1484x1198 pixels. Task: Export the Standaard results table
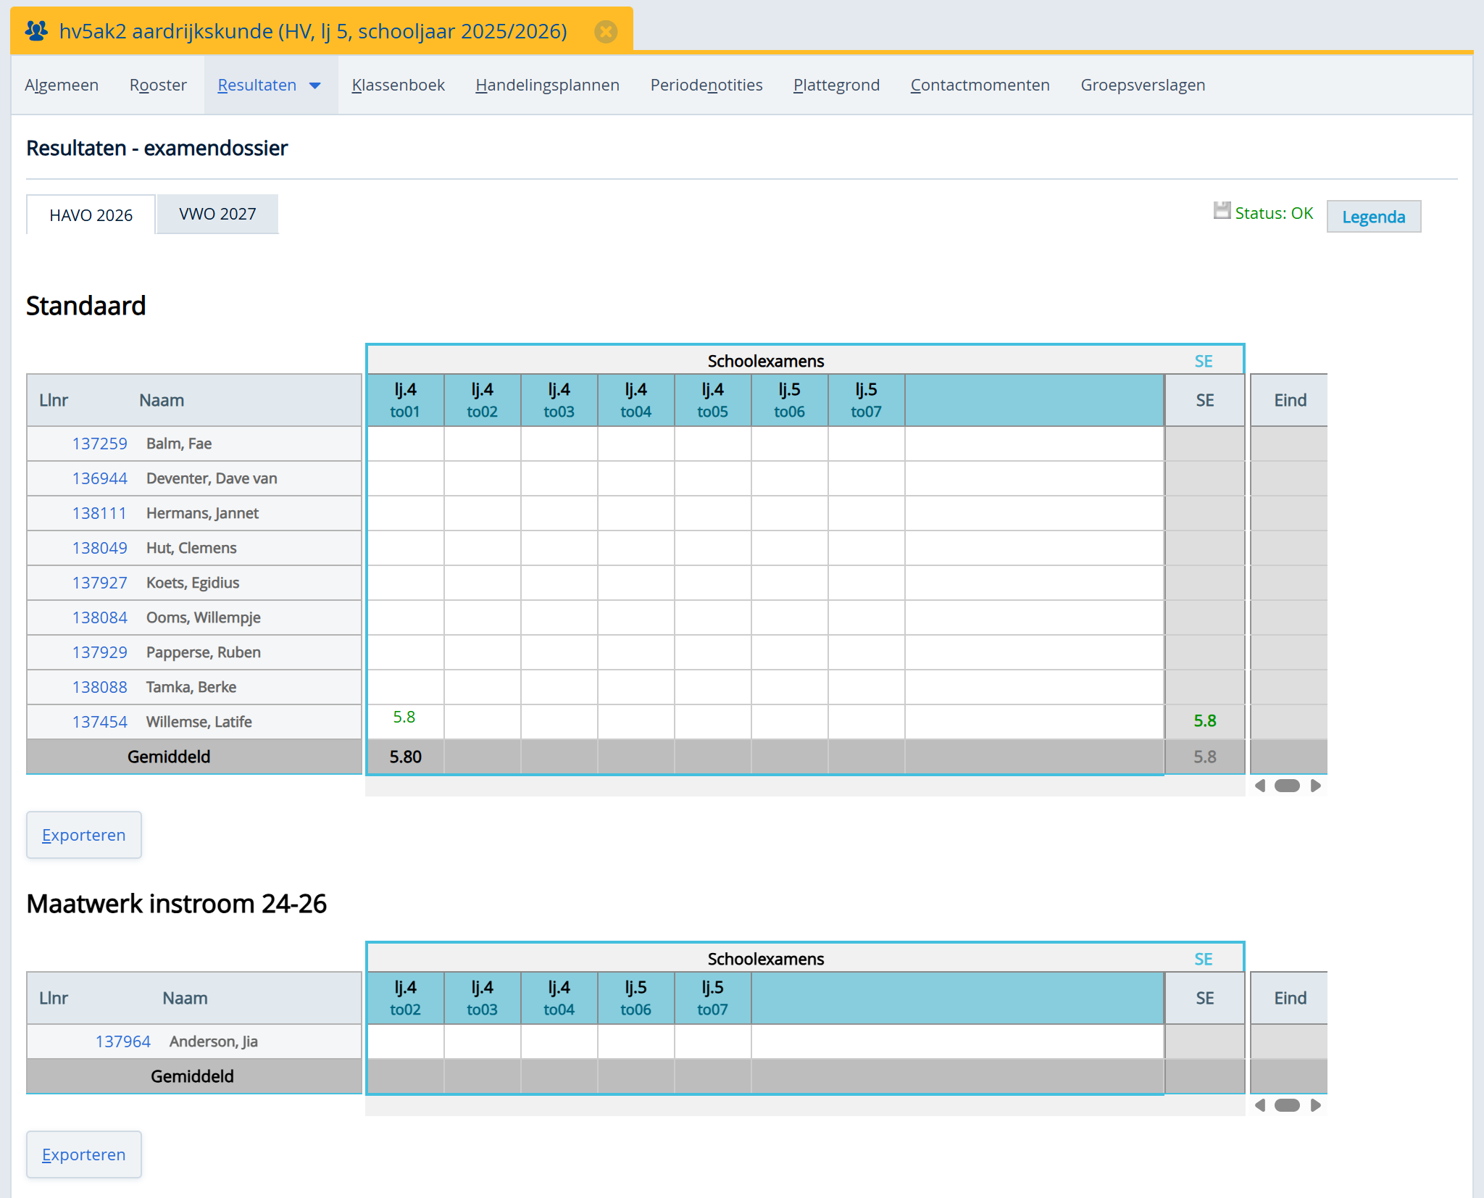pos(84,835)
